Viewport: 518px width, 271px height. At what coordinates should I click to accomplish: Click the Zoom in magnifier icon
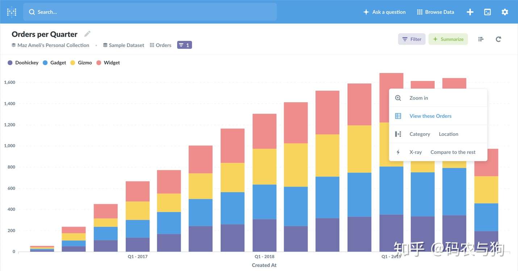pos(398,98)
